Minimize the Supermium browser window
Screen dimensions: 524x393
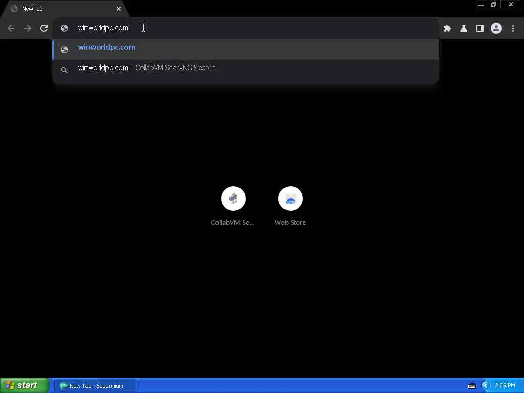[481, 5]
